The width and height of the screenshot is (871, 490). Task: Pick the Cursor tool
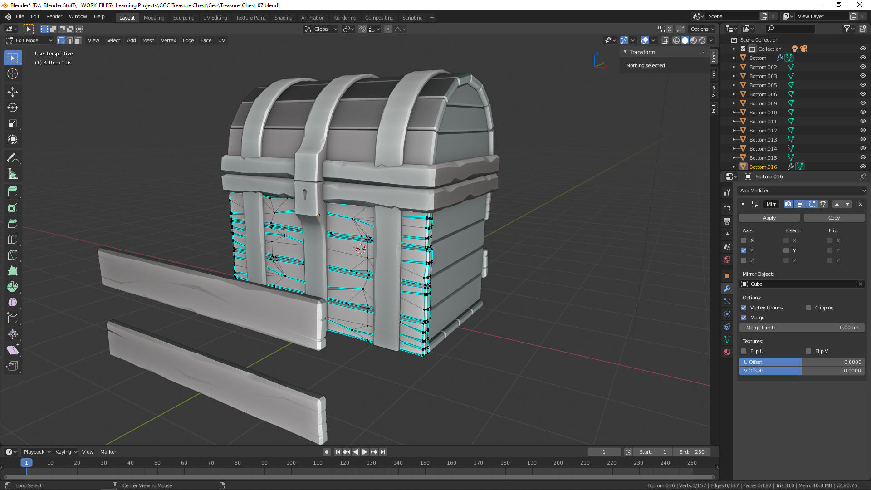pyautogui.click(x=13, y=73)
